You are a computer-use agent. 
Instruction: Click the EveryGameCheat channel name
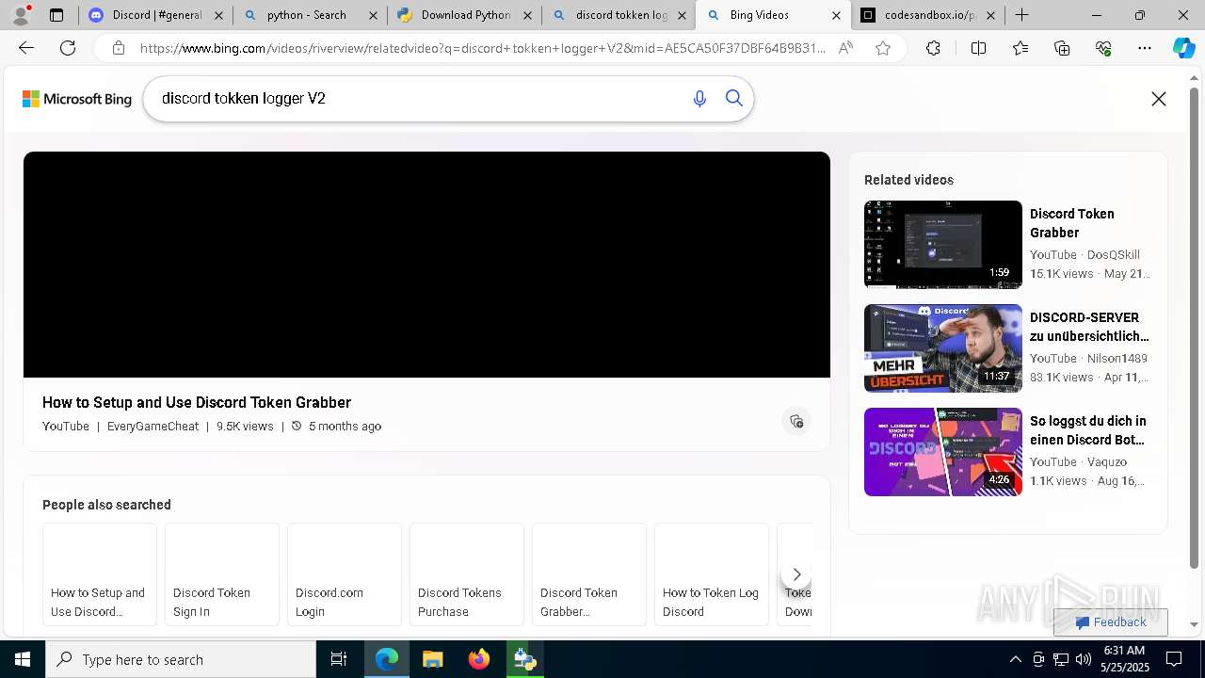point(153,427)
